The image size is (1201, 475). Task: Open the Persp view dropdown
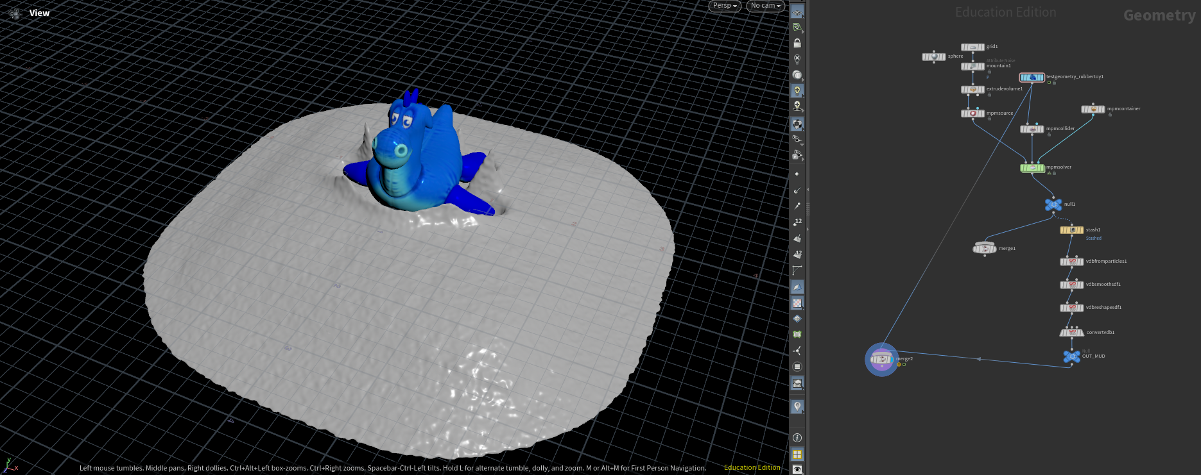(x=725, y=6)
